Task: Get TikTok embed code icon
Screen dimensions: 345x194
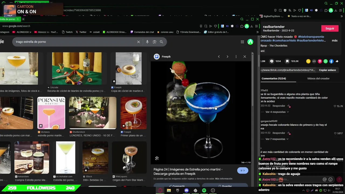Action: point(314,61)
